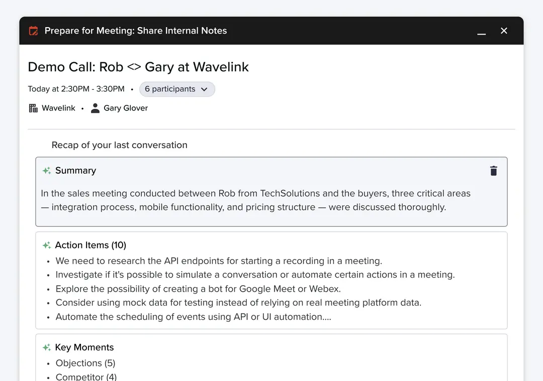Click the sparkle icon beside Action Items

pos(46,245)
